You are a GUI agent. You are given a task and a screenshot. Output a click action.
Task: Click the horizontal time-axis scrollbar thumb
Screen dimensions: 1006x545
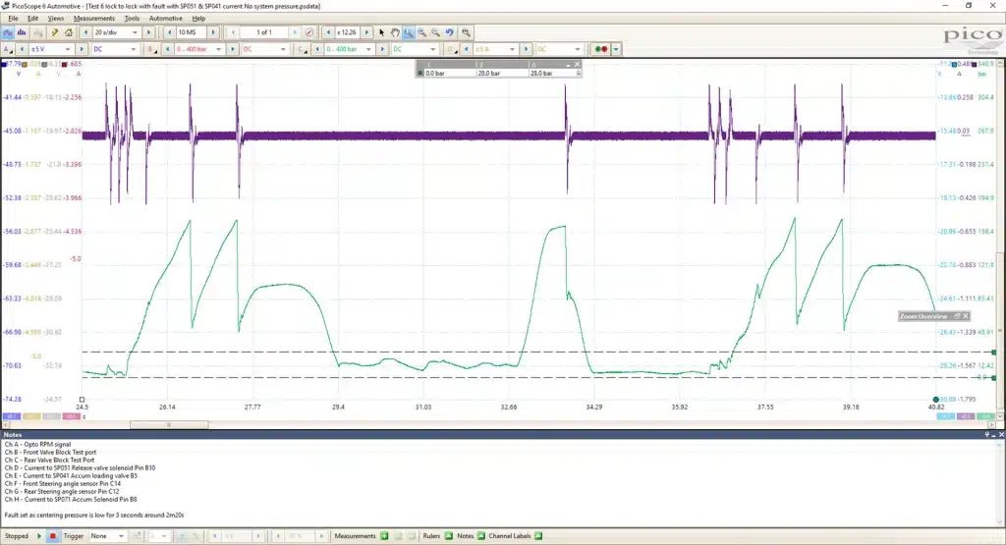169,424
